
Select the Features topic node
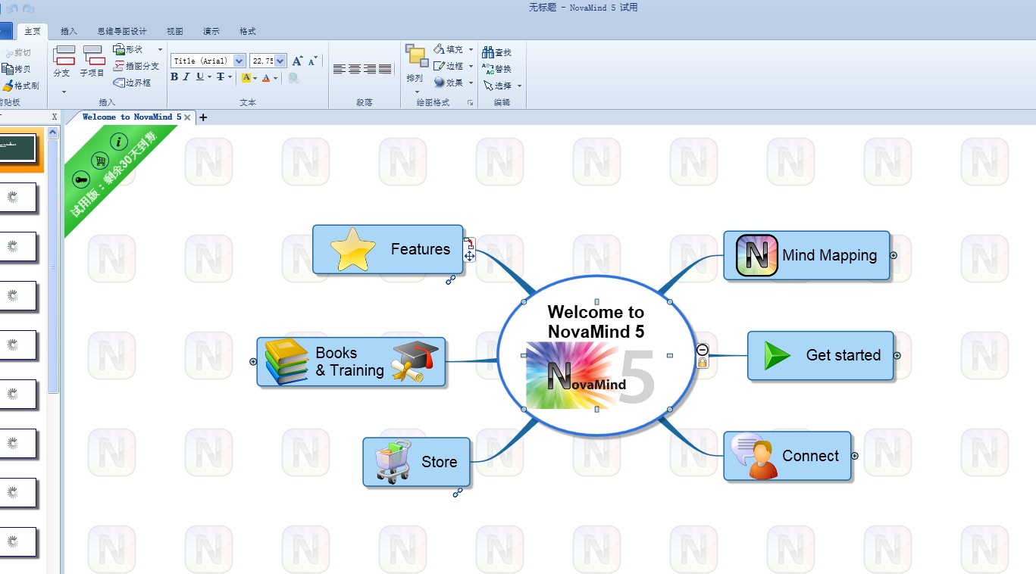[x=388, y=249]
